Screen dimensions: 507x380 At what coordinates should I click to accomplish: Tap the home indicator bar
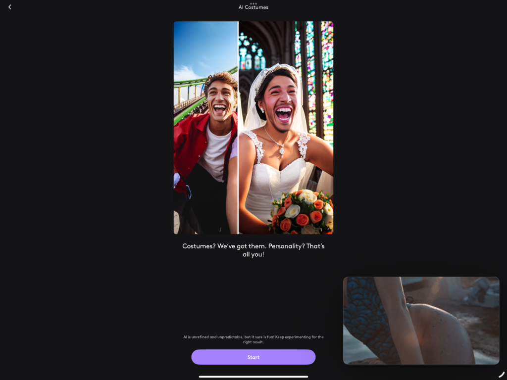point(253,377)
